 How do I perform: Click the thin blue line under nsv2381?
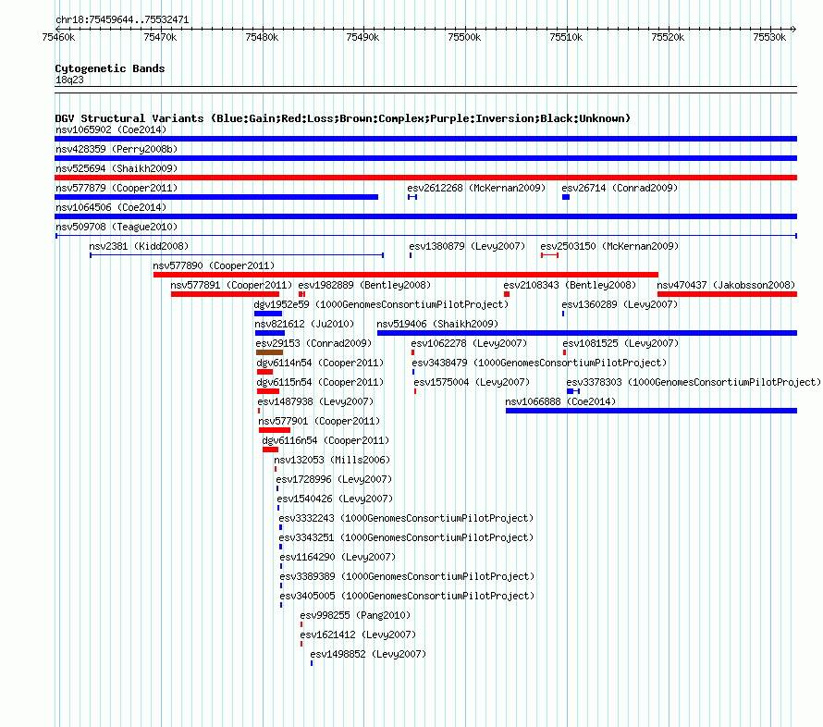pyautogui.click(x=237, y=255)
